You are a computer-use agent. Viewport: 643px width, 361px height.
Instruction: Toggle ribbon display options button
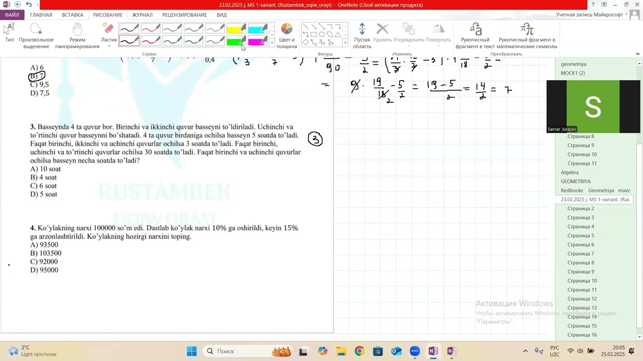pos(604,5)
